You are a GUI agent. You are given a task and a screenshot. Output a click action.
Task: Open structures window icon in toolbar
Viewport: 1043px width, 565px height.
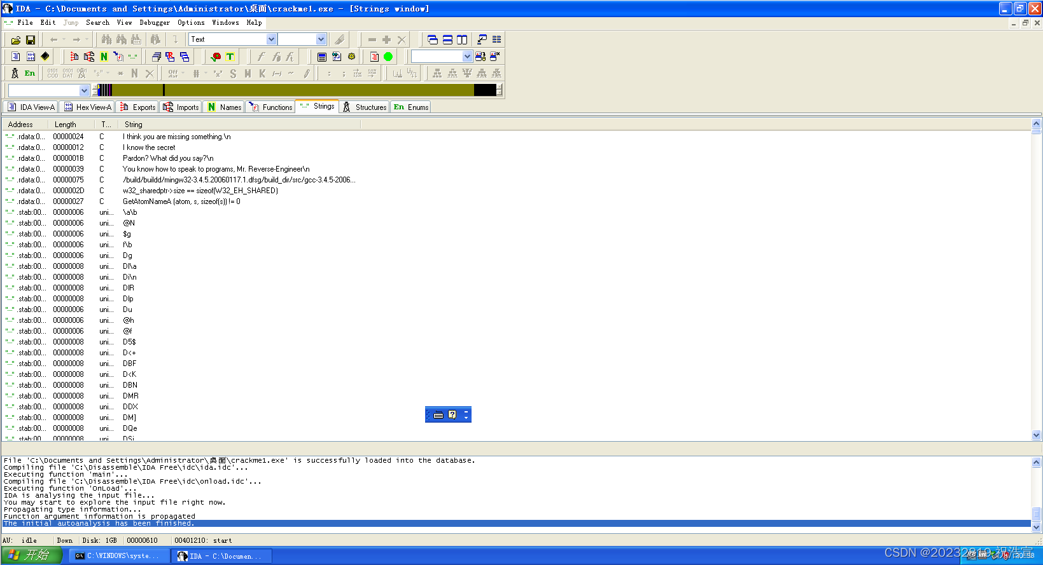15,73
